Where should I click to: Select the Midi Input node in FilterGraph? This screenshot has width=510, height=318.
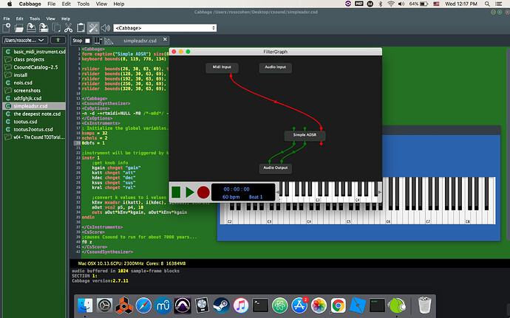pos(222,68)
